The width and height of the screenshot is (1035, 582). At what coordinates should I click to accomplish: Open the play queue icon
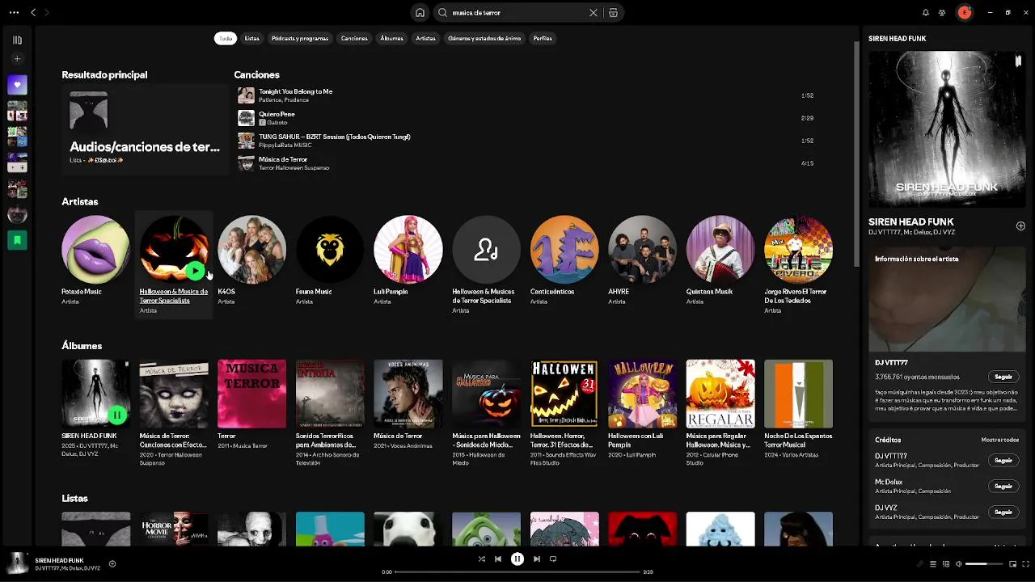932,564
